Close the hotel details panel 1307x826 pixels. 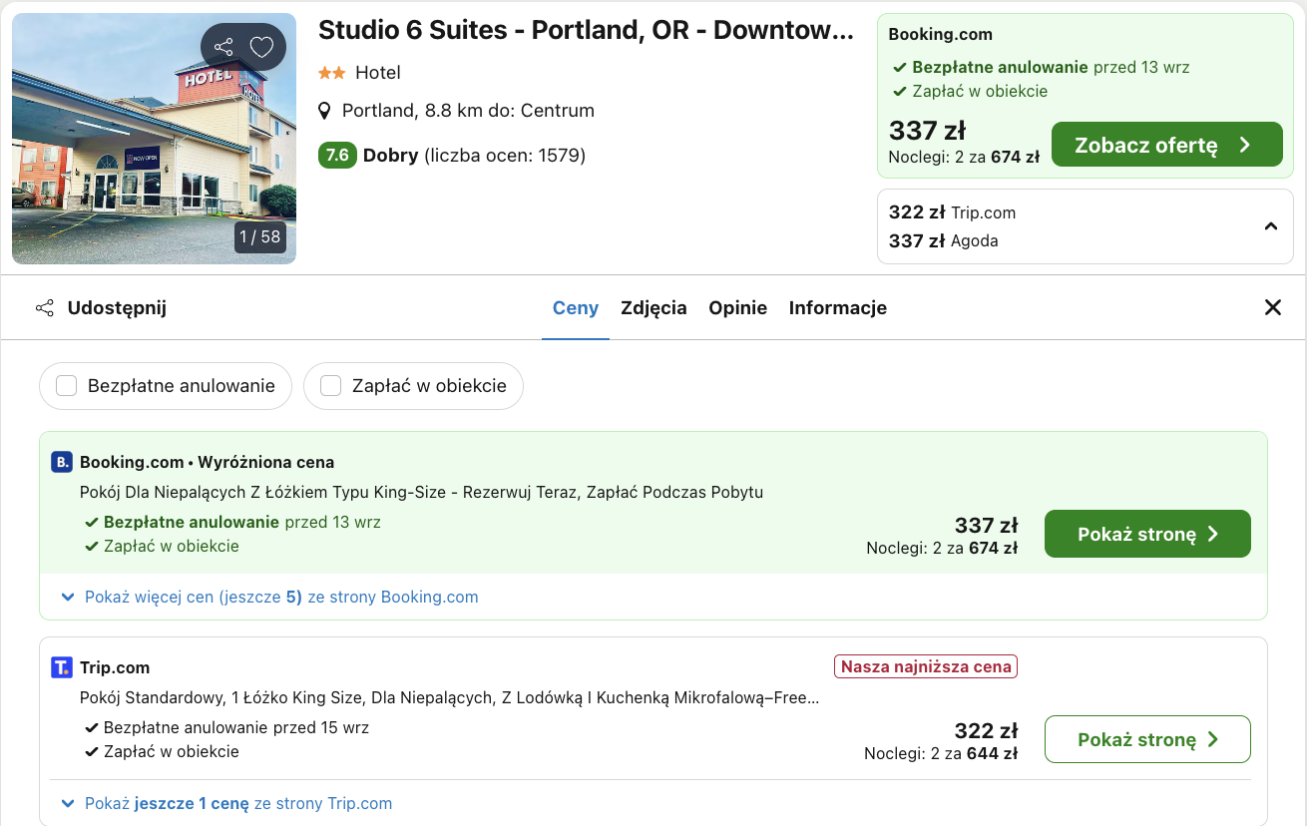pyautogui.click(x=1273, y=307)
